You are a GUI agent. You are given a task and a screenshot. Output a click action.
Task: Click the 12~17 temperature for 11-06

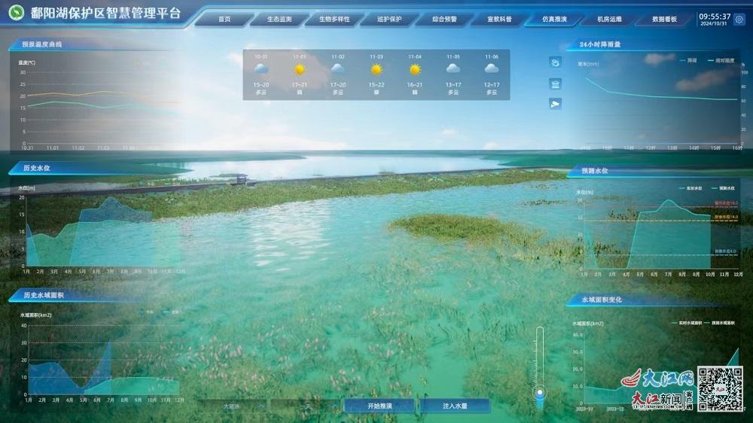click(491, 84)
